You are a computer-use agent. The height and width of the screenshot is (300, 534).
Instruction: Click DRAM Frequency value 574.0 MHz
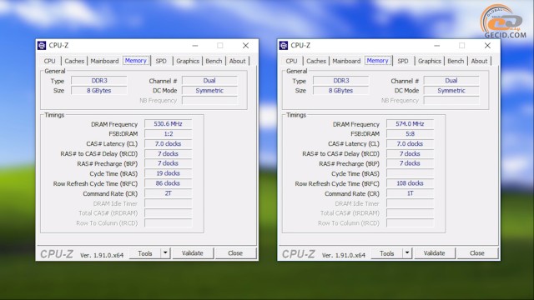click(410, 124)
